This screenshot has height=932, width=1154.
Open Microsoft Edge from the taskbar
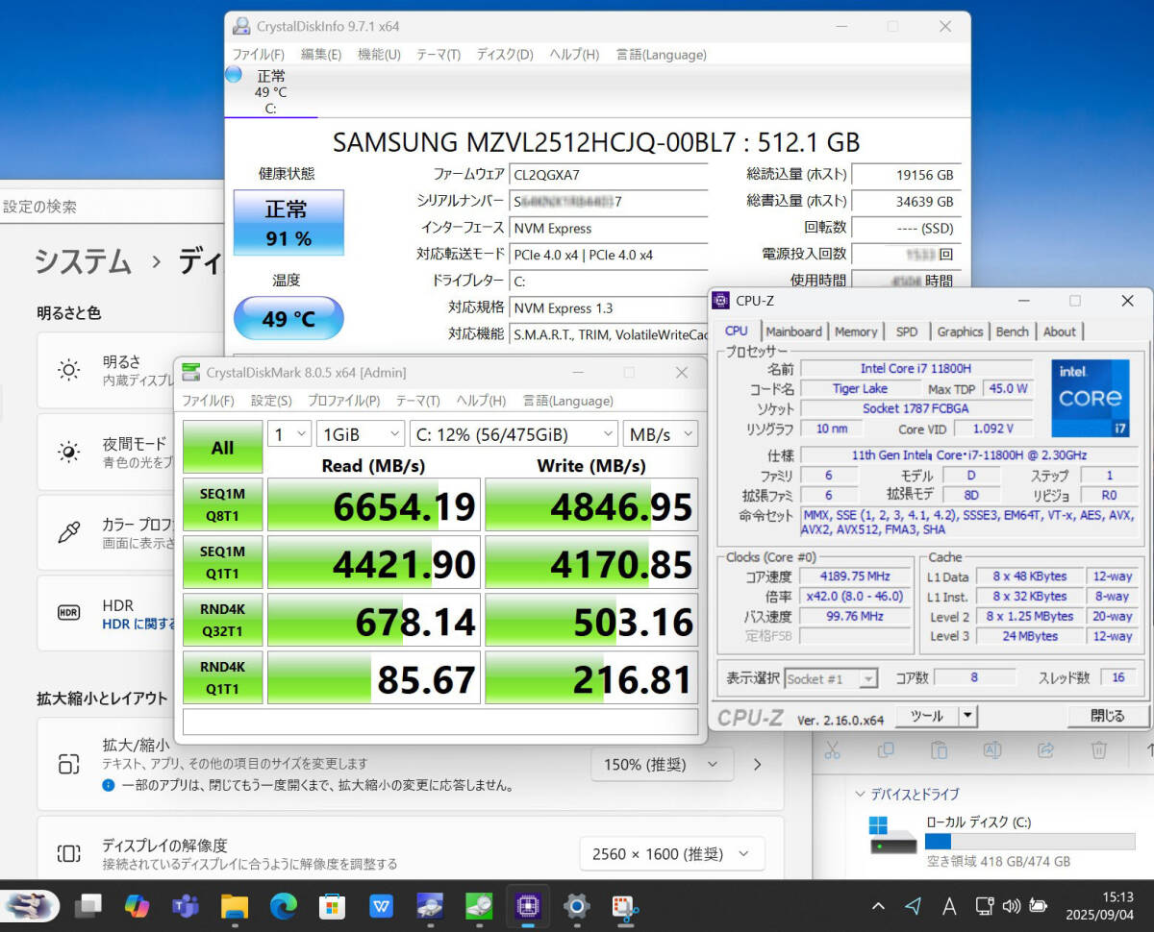pyautogui.click(x=284, y=905)
